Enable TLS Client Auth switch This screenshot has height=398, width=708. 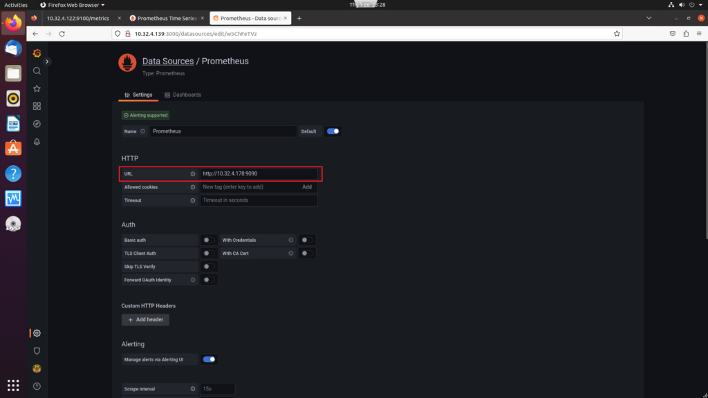pyautogui.click(x=208, y=253)
